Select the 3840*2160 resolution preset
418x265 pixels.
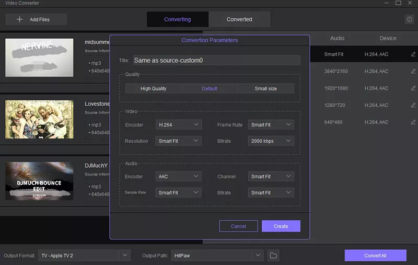coord(364,71)
